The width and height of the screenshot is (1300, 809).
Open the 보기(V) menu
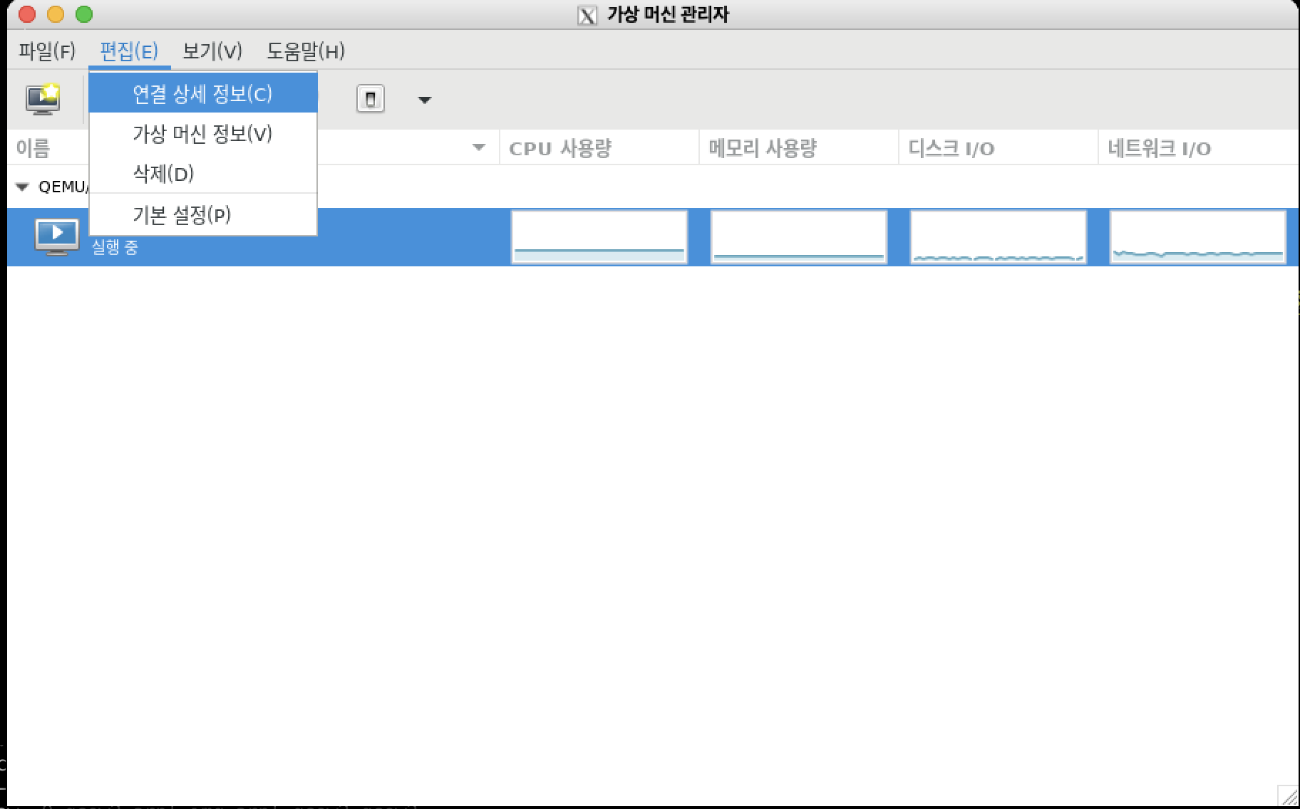pyautogui.click(x=212, y=52)
